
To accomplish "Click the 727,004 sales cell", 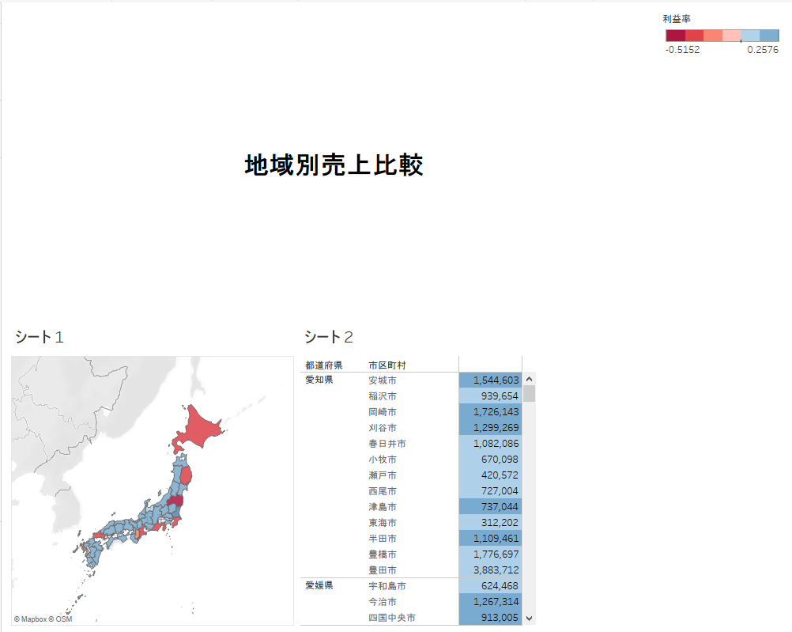I will (490, 491).
